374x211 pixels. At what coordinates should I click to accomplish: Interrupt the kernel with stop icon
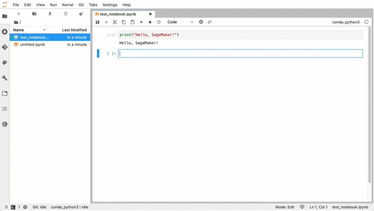tap(150, 22)
